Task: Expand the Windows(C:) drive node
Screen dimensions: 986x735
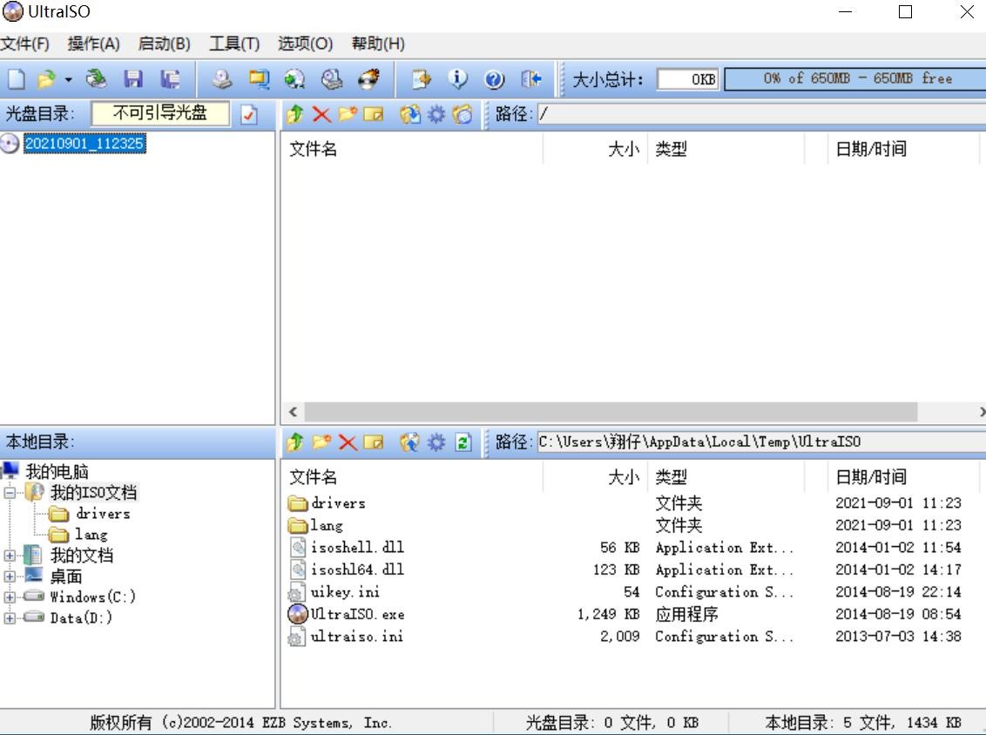Action: 10,597
